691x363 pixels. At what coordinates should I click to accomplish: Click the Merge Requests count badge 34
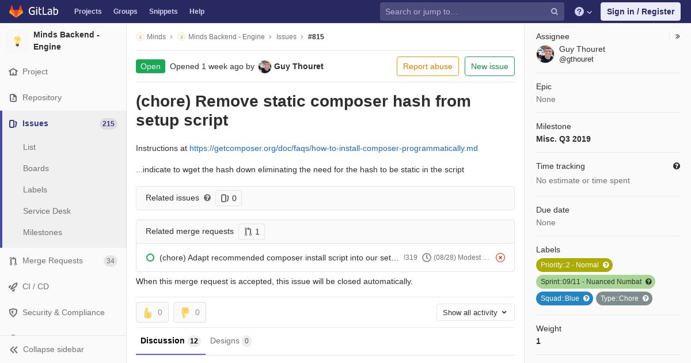[x=111, y=261]
